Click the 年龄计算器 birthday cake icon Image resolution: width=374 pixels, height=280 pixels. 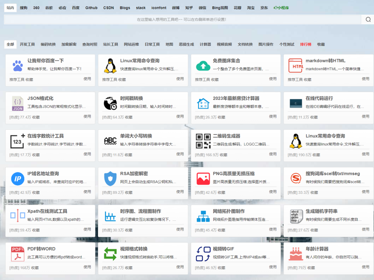tap(296, 254)
